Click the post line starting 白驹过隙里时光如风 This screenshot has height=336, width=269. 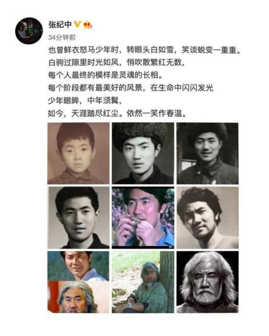pyautogui.click(x=116, y=62)
